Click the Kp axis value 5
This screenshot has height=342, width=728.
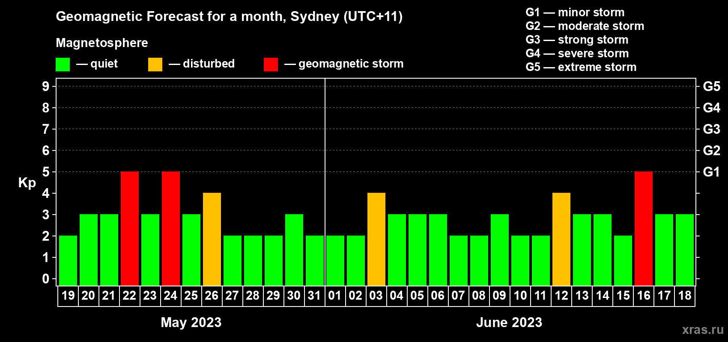point(46,172)
